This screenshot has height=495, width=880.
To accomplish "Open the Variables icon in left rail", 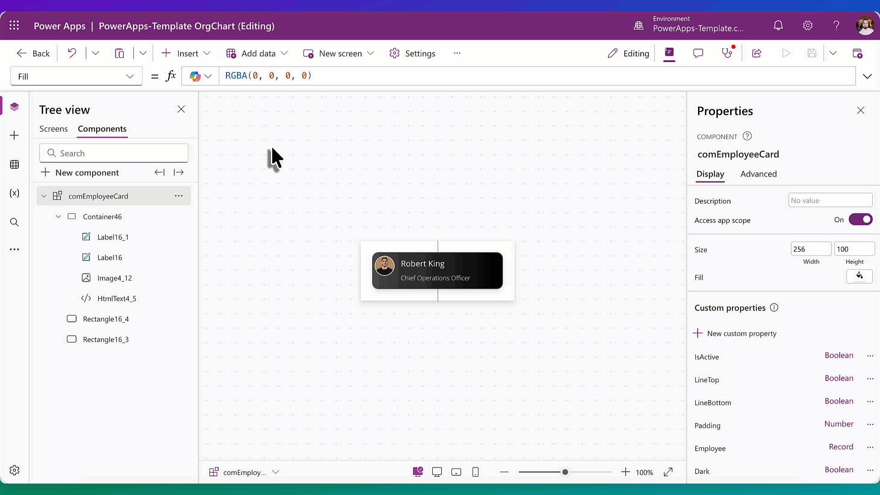I will pos(14,193).
